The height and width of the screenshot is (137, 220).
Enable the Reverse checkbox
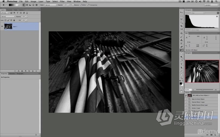point(73,5)
